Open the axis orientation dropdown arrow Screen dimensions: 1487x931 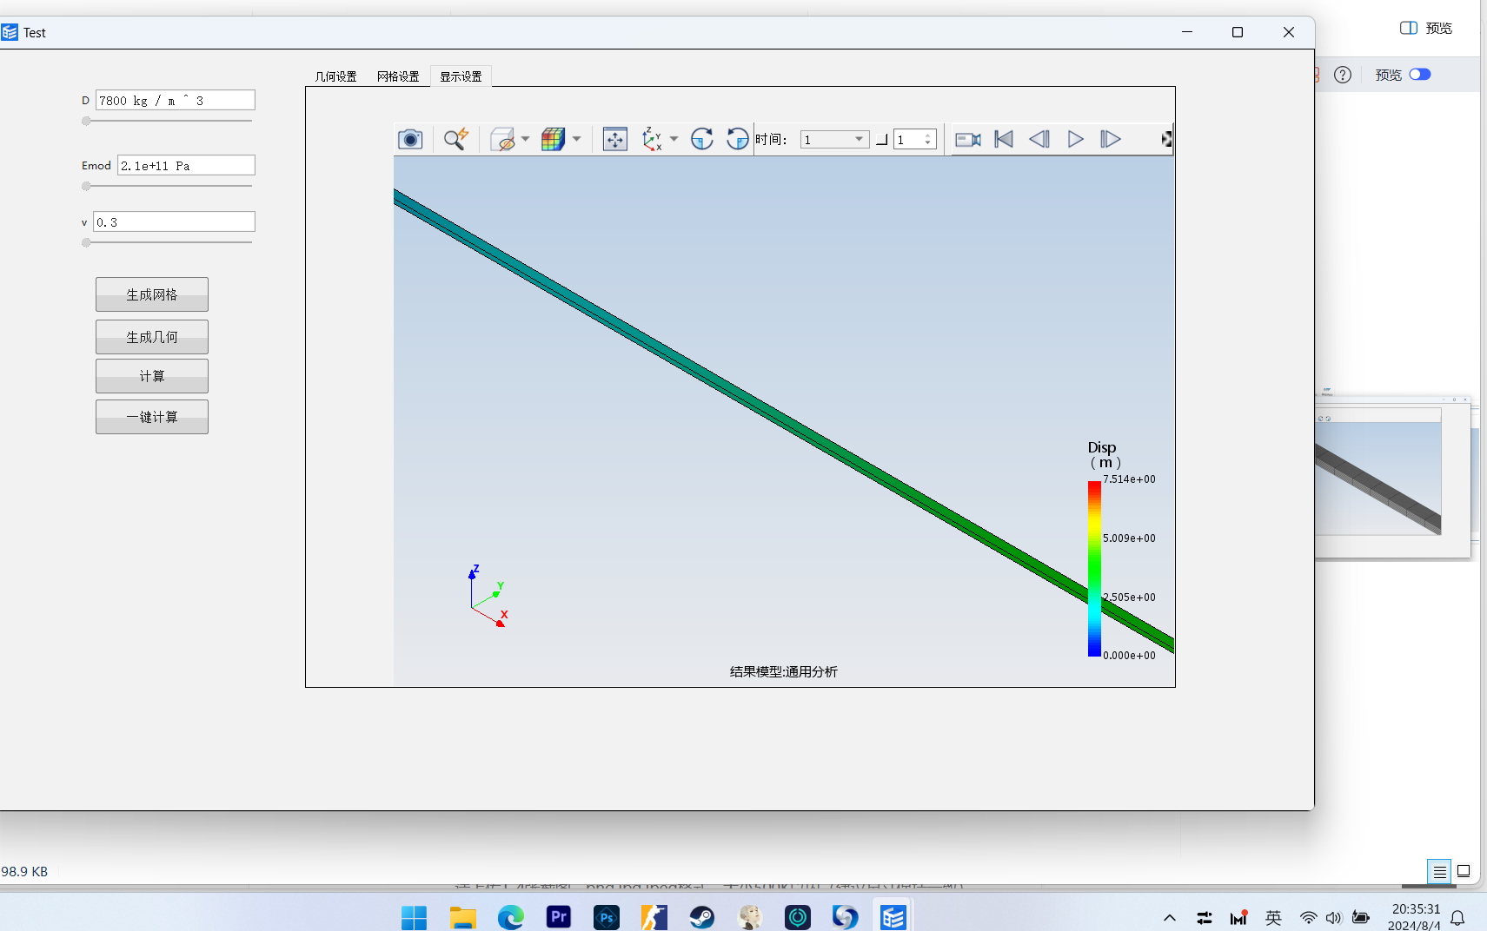[x=674, y=139]
